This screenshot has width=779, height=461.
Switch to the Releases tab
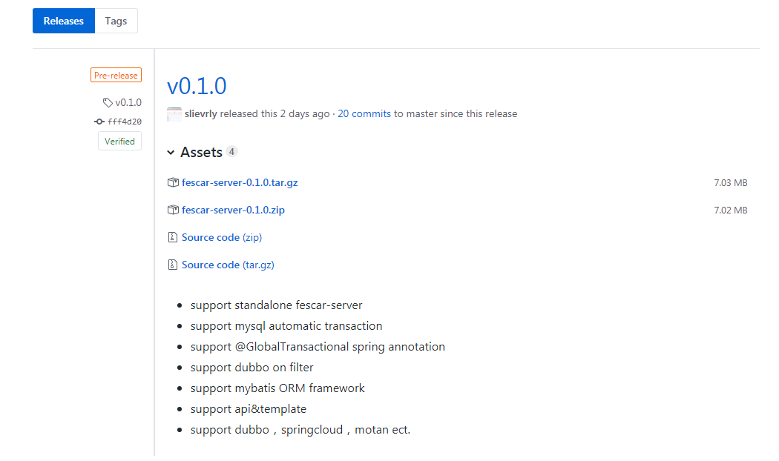pyautogui.click(x=64, y=21)
